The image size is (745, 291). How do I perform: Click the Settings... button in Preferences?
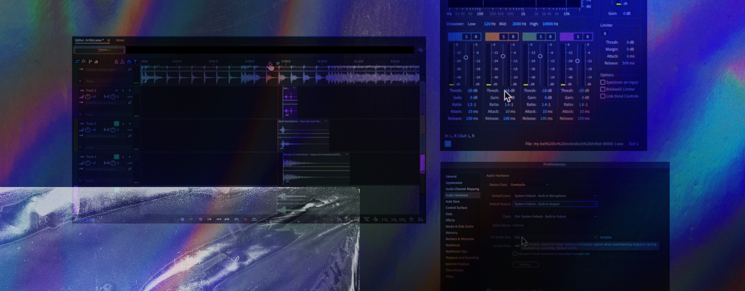tap(526, 264)
